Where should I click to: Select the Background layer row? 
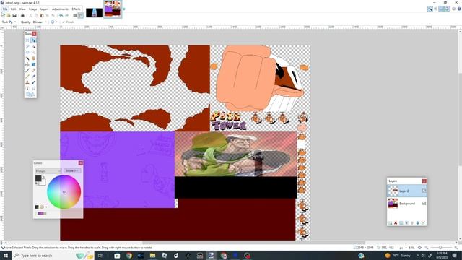[407, 204]
